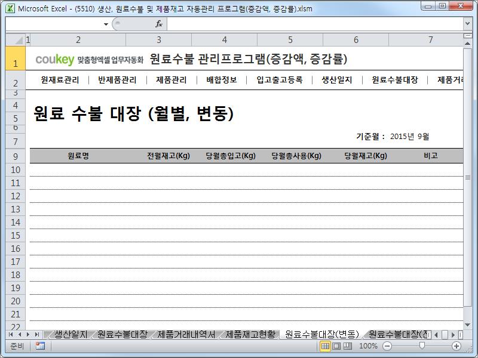This screenshot has height=358, width=478.
Task: Open the 반제품관리 menu link
Action: [x=117, y=80]
